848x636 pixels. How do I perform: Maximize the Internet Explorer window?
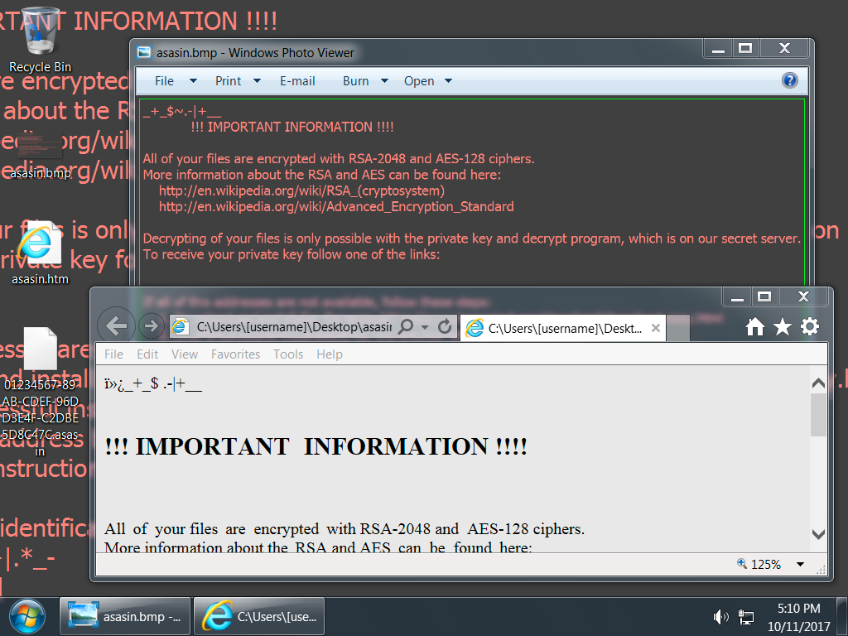click(764, 297)
